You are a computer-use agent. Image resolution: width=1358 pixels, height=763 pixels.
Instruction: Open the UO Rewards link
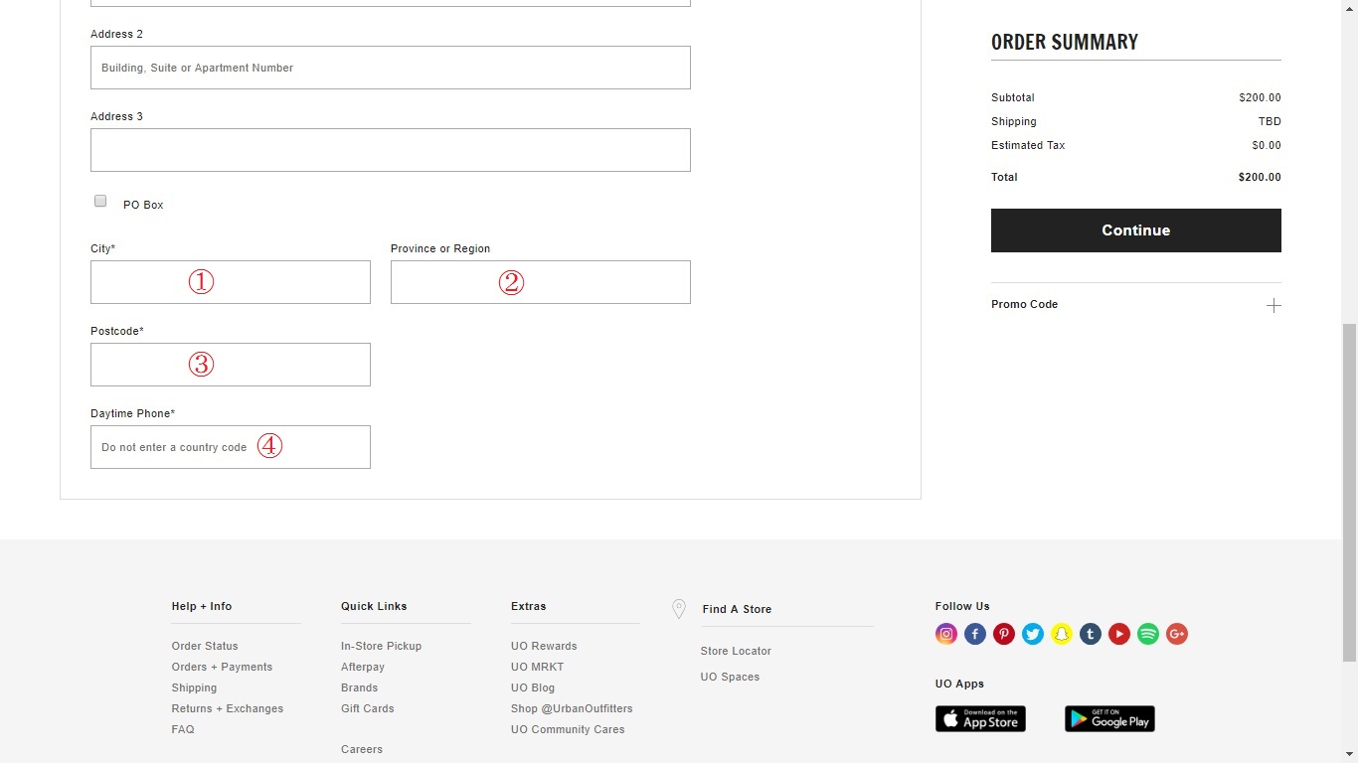point(544,646)
